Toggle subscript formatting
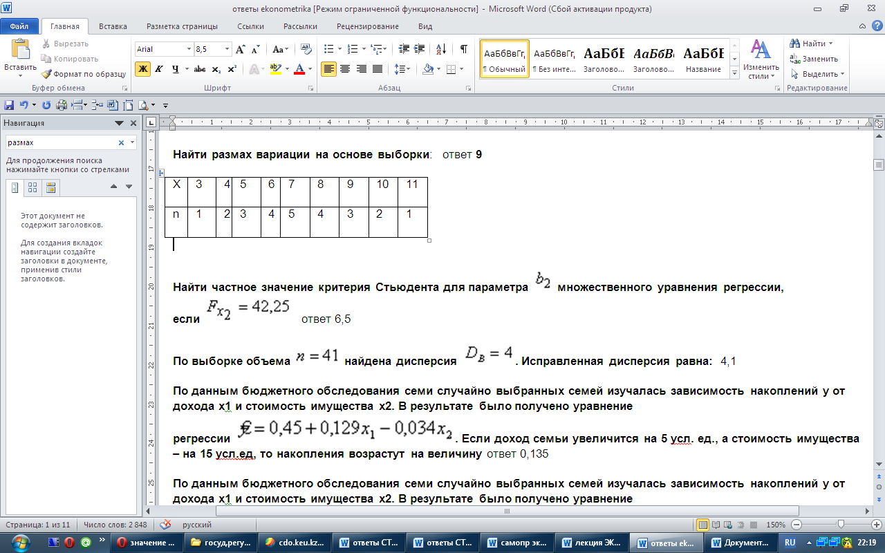Viewport: 885px width, 553px height. (216, 69)
